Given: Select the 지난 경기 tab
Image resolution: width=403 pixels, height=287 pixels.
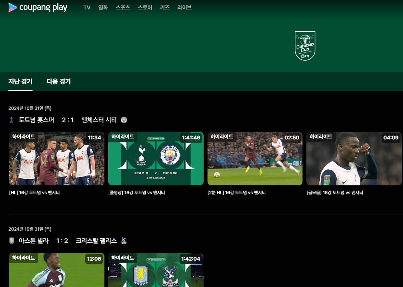Looking at the screenshot, I should coord(20,81).
